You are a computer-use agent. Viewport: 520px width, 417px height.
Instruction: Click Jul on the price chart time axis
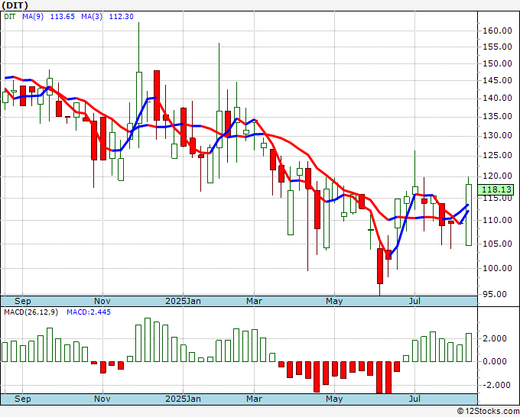[x=414, y=301]
